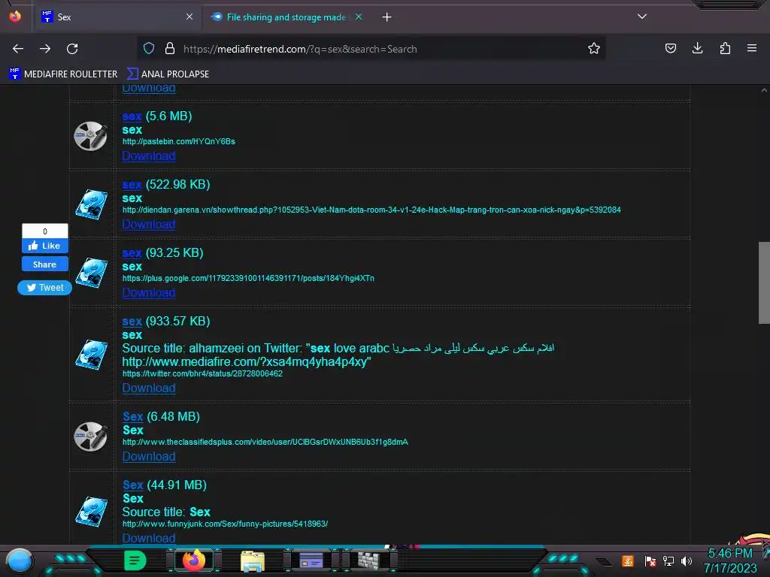Save page to Pocket
The width and height of the screenshot is (770, 577).
[670, 48]
